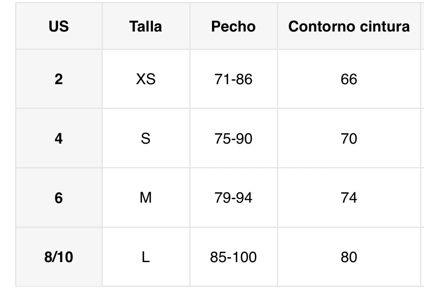
Task: Click the waist value 66 cell
Action: point(349,79)
